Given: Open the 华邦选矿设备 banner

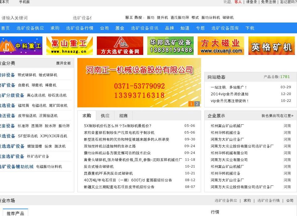Looking at the screenshot, I should pyautogui.click(x=170, y=46).
